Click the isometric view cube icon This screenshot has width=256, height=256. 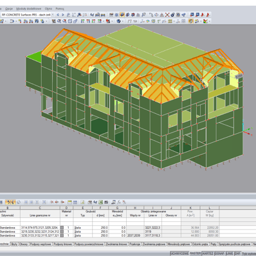pyautogui.click(x=118, y=21)
